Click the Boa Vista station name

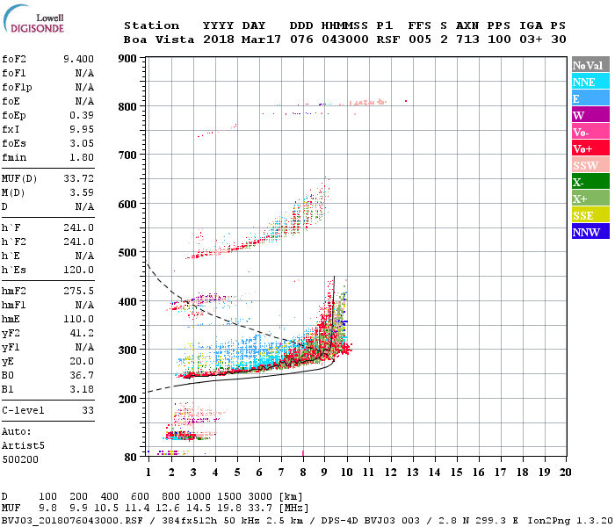point(159,40)
